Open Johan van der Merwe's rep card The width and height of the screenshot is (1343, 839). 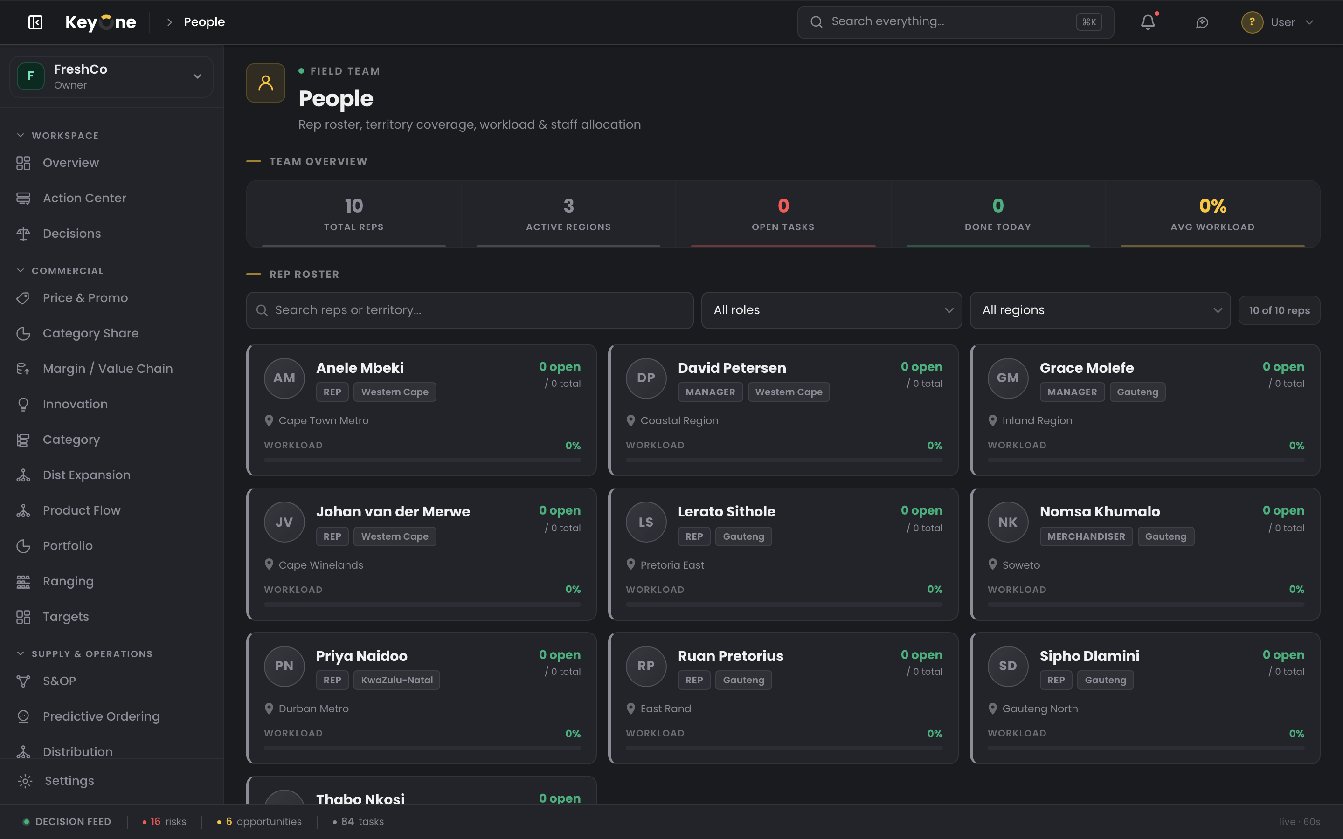pos(421,554)
